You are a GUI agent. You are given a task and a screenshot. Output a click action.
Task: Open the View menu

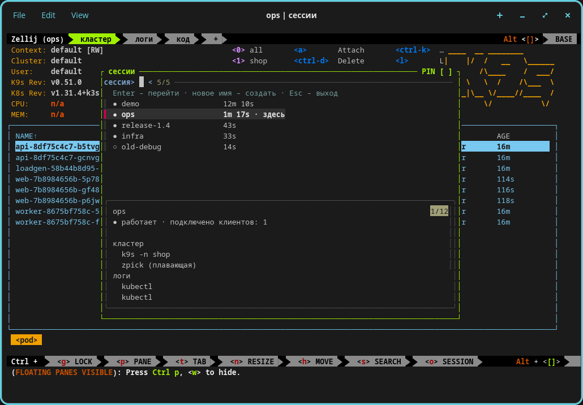tap(80, 15)
